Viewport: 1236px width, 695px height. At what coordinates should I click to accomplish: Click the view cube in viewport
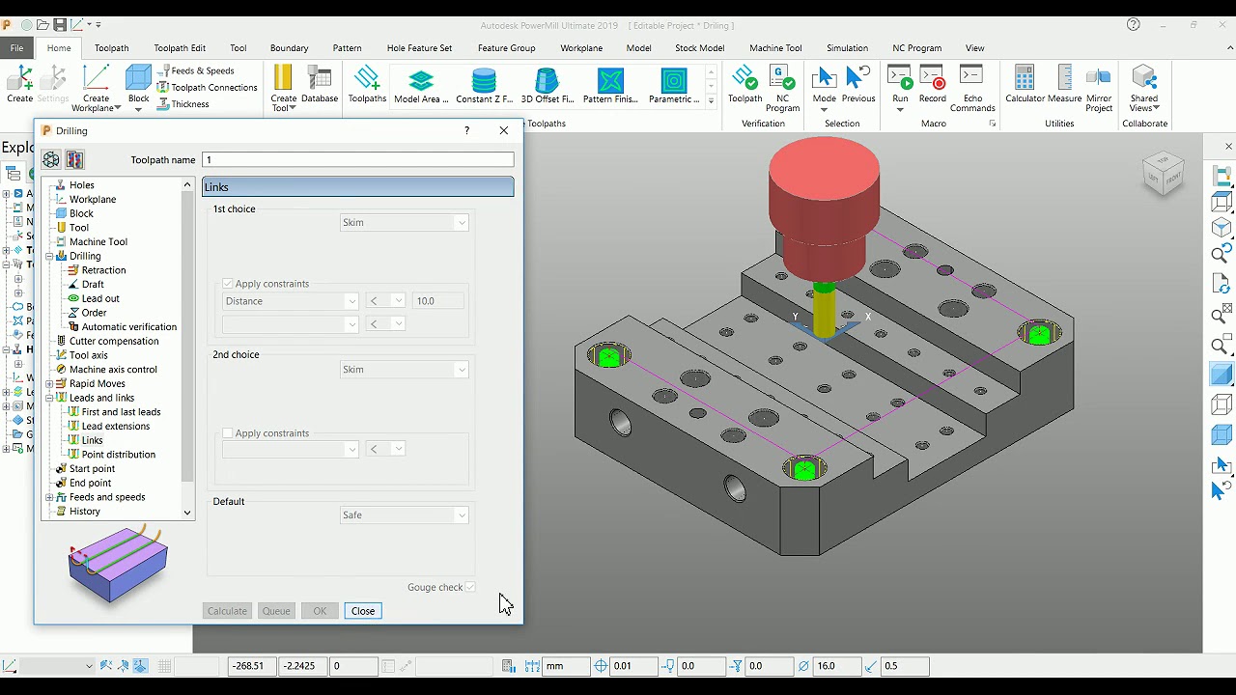coord(1163,175)
